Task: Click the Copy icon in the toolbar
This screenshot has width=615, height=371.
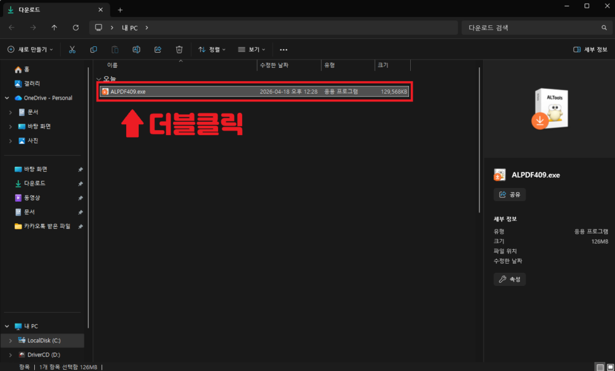Action: (x=93, y=49)
